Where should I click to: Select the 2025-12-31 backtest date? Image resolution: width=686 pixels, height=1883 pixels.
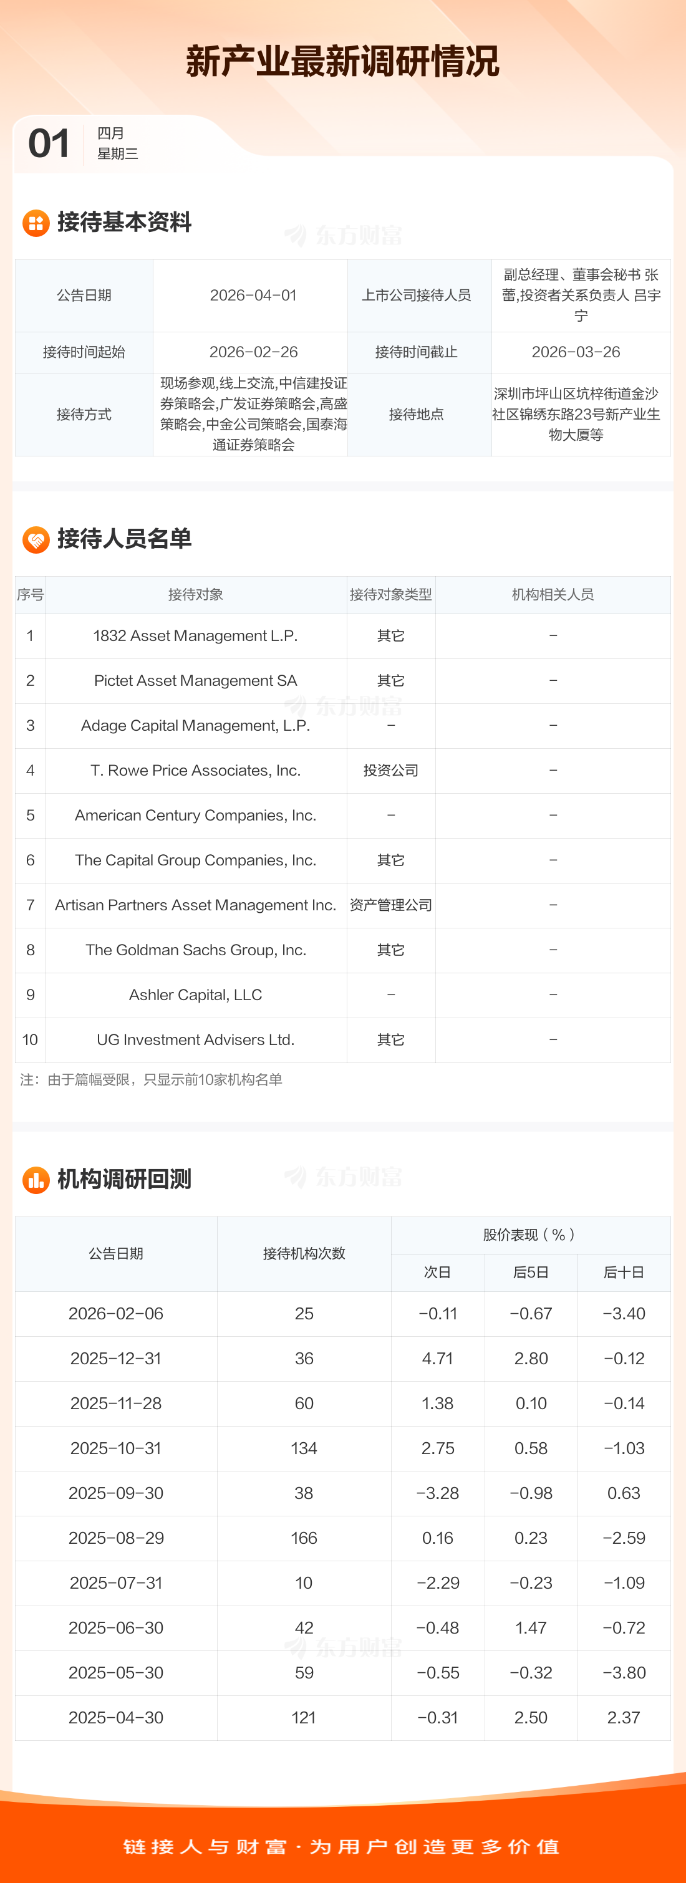pyautogui.click(x=115, y=1359)
